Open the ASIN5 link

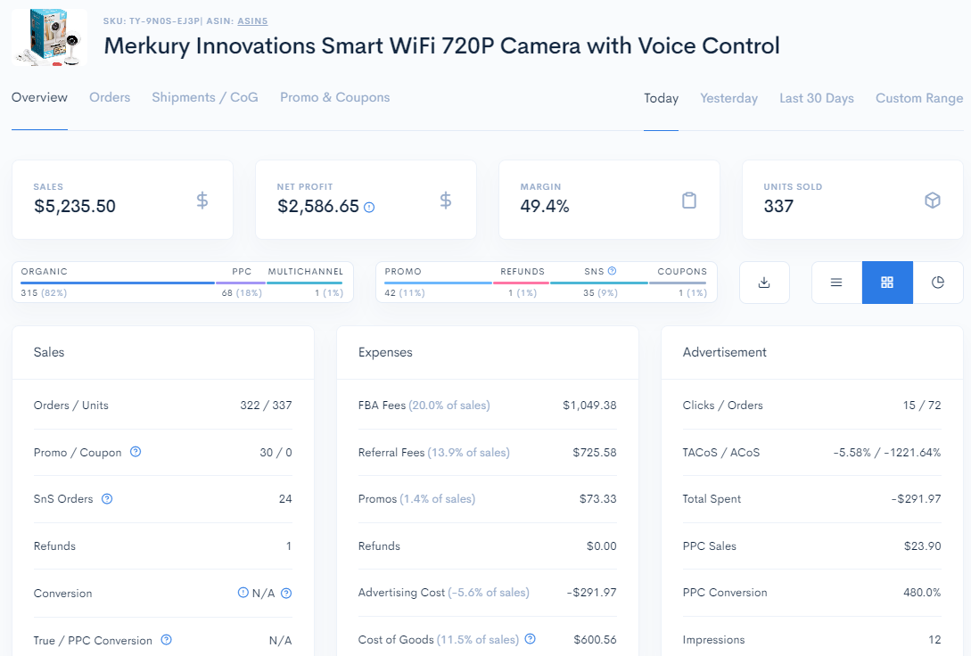click(252, 21)
